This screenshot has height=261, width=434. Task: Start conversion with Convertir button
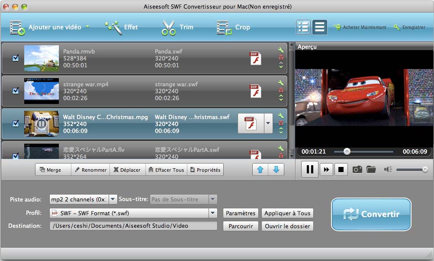[371, 214]
